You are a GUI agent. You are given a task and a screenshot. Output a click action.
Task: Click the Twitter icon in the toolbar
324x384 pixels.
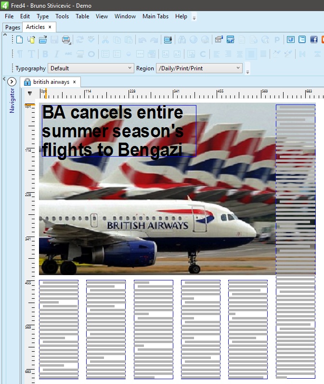[x=302, y=40]
